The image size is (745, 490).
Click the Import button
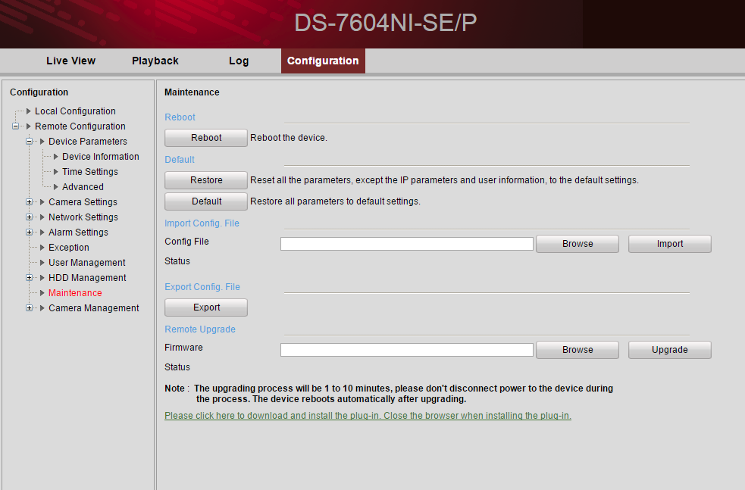click(x=669, y=244)
